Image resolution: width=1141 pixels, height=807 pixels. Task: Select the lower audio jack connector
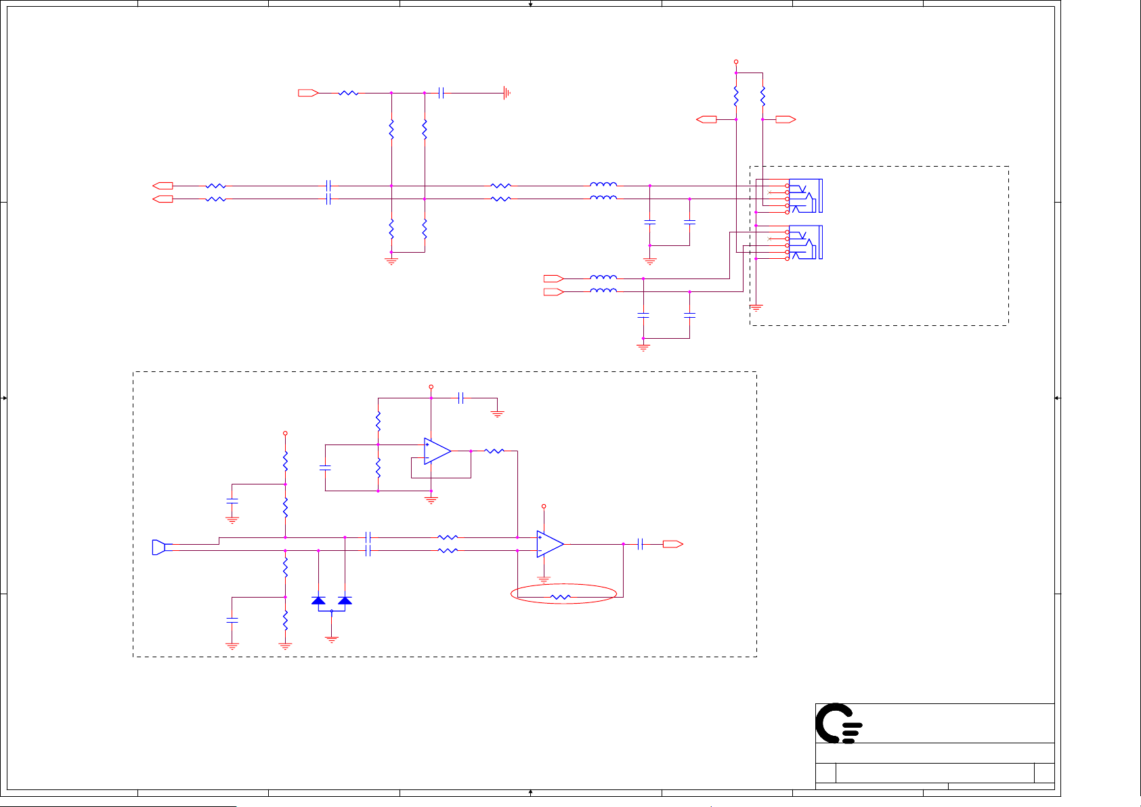pos(805,243)
